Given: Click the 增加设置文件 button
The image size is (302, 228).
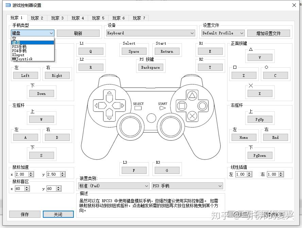Looking at the screenshot, I should coord(269,33).
